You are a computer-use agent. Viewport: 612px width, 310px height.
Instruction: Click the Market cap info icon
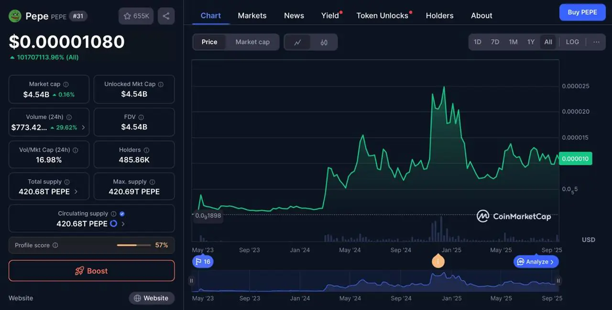(66, 84)
